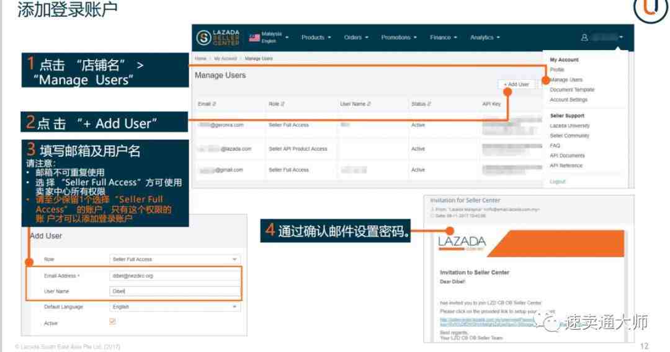670x352 pixels.
Task: Select the @lazada.com email row cell
Action: 225,149
